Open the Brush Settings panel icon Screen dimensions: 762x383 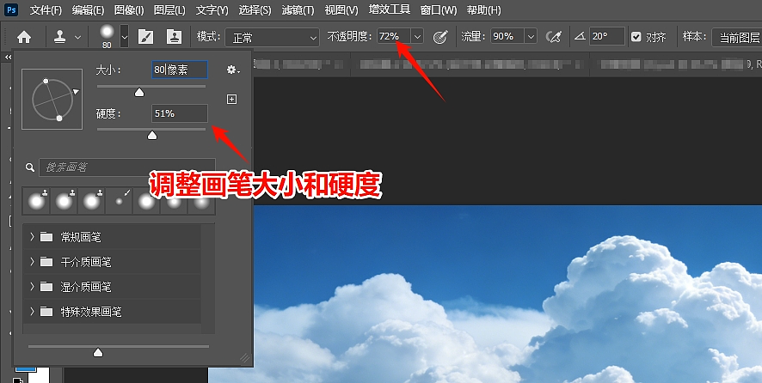[146, 36]
